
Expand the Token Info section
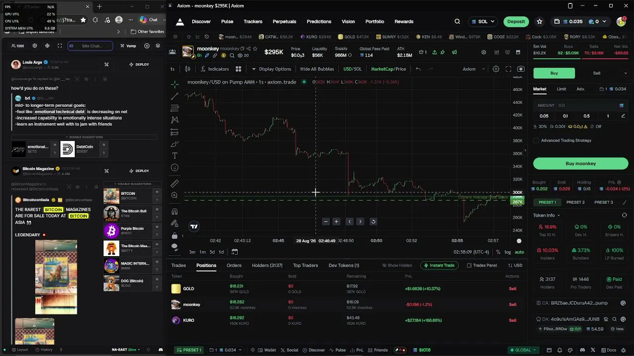click(x=546, y=216)
